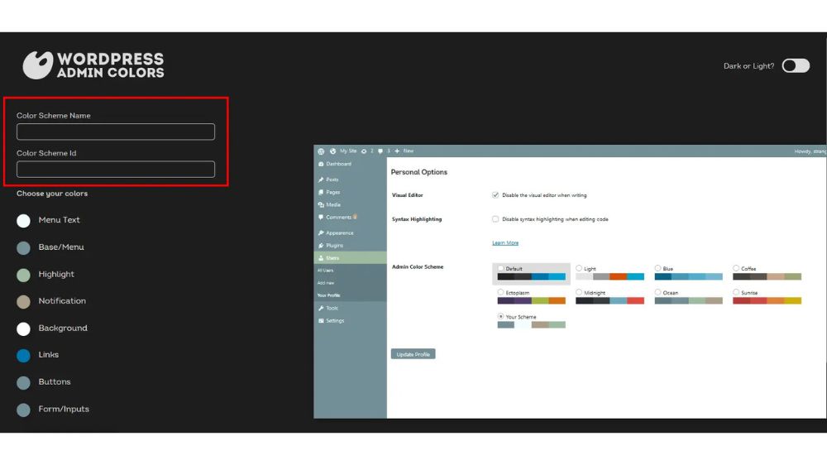The height and width of the screenshot is (465, 827).
Task: Select the Users menu item
Action: [350, 258]
